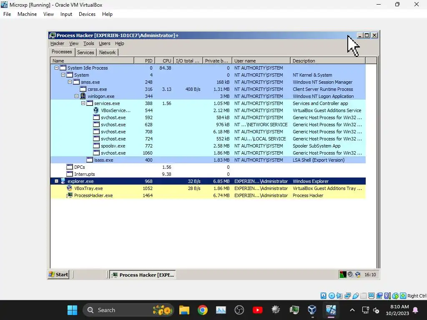Viewport: 427px width, 320px height.
Task: Click the XP tray clock 16:10
Action: pyautogui.click(x=370, y=275)
